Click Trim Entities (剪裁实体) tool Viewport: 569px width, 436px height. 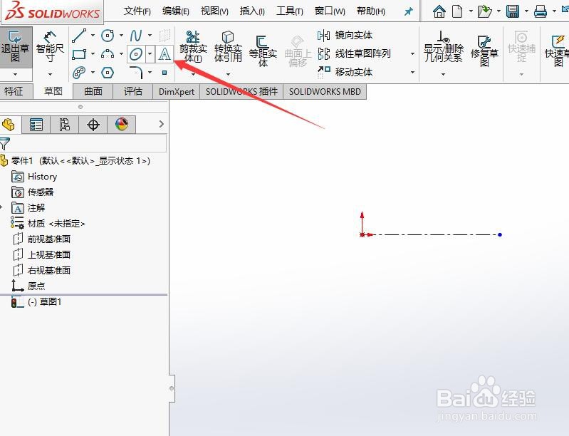[193, 47]
